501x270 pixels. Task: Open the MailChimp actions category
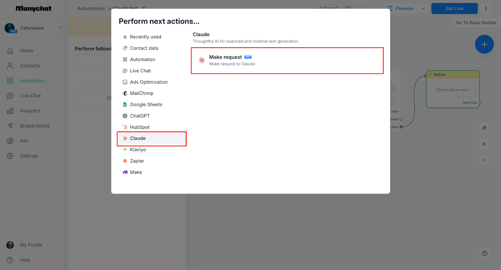point(141,93)
